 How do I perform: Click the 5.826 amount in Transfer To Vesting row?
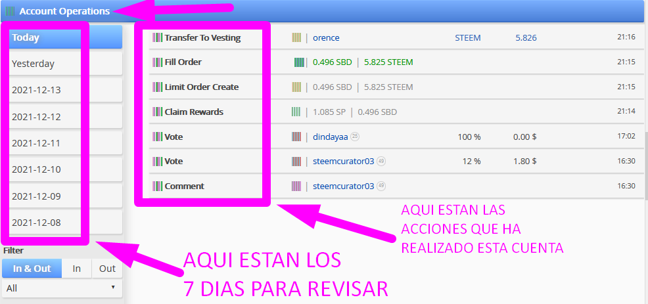pos(526,38)
